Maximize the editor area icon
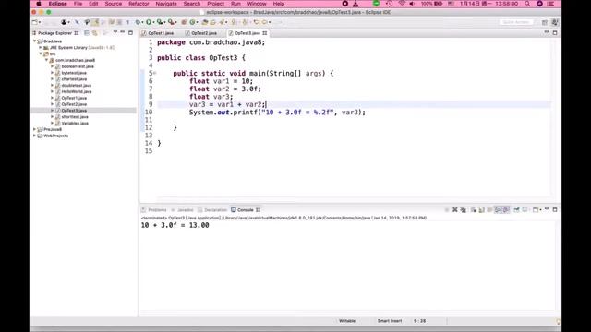Image resolution: width=591 pixels, height=332 pixels. point(555,33)
